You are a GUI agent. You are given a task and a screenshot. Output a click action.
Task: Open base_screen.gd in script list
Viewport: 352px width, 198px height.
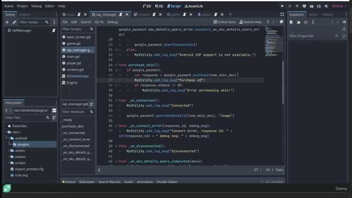pyautogui.click(x=78, y=37)
